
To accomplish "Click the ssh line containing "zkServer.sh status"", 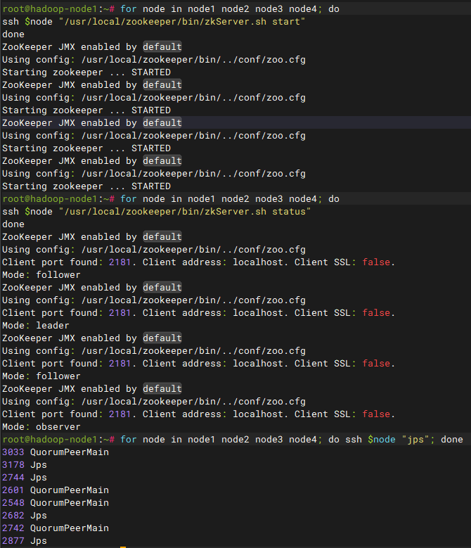I will 157,212.
